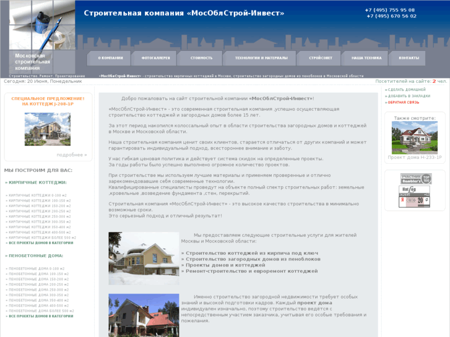The height and width of the screenshot is (337, 450).
Task: Open the "О компании" tab
Action: point(110,58)
